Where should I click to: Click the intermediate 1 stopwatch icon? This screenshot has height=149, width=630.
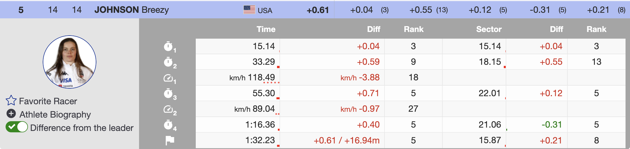(x=168, y=46)
